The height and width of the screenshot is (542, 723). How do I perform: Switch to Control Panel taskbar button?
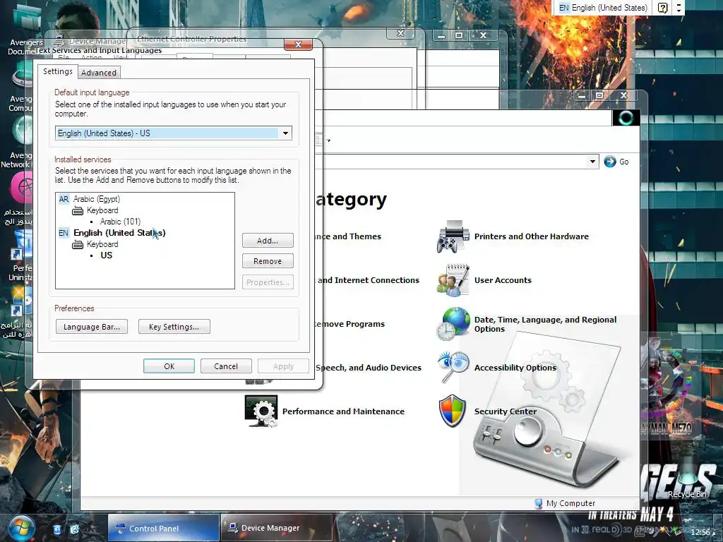tap(163, 528)
